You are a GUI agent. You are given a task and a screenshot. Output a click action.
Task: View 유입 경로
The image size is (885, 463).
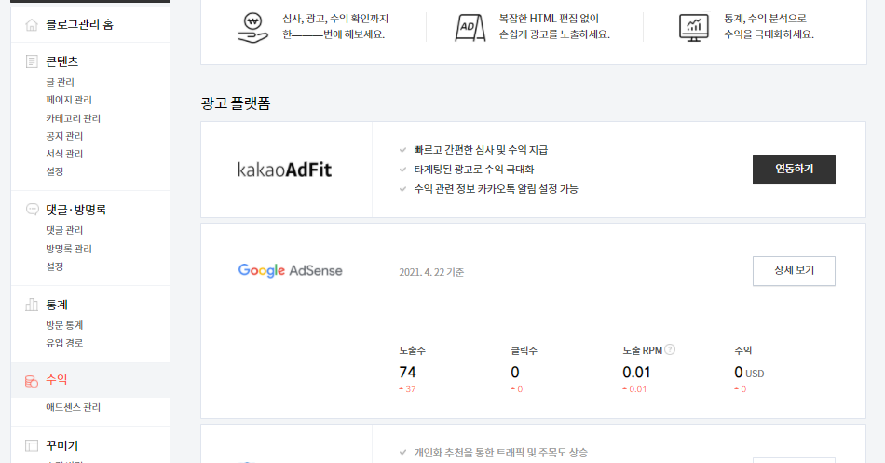coord(64,343)
